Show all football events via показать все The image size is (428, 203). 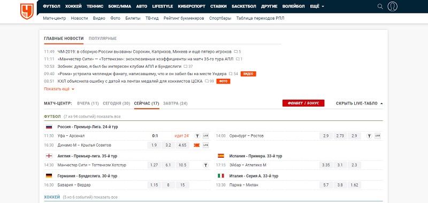tap(111, 117)
